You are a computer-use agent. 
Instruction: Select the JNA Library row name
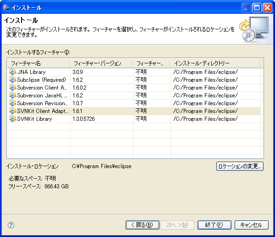point(32,72)
